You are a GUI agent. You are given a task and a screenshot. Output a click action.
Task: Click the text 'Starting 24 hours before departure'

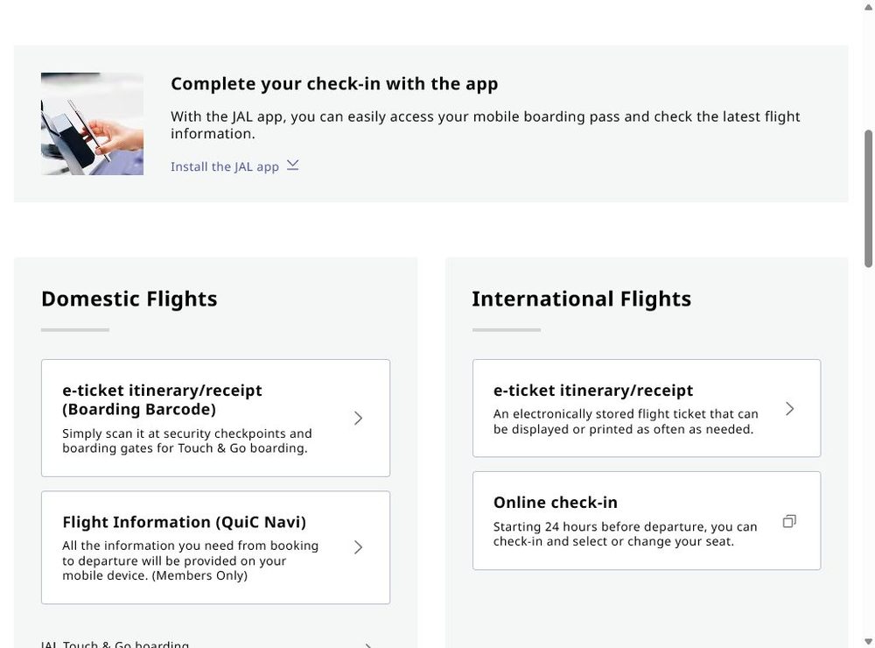click(x=600, y=527)
